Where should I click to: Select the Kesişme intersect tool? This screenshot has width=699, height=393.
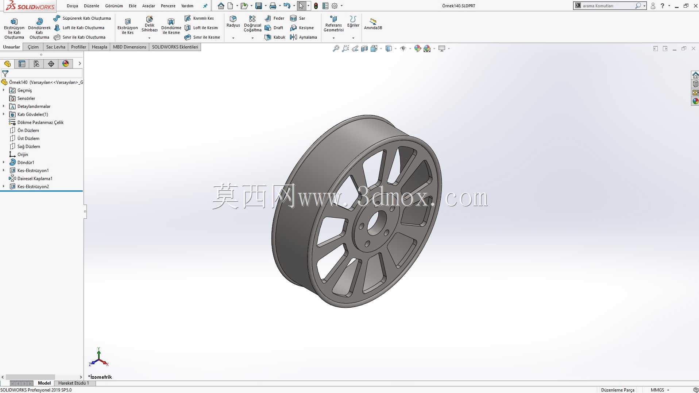302,28
